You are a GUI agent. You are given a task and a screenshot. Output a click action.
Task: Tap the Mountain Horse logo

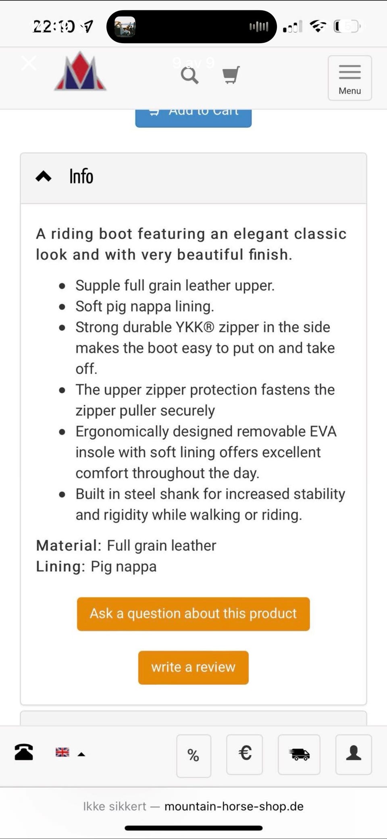click(x=80, y=71)
